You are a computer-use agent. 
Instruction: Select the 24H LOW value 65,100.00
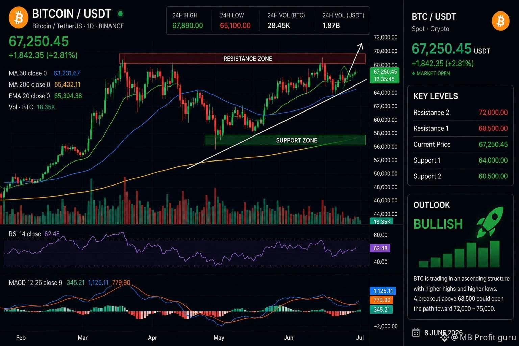[235, 26]
